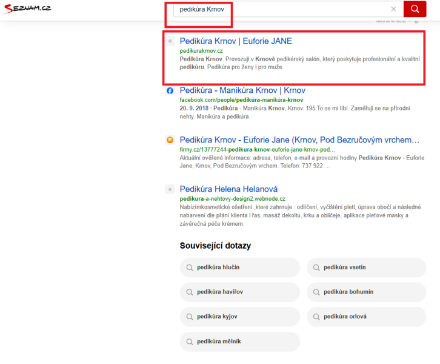The width and height of the screenshot is (440, 364).
Task: Select the related query pedikúra vsetín
Action: pos(367,268)
